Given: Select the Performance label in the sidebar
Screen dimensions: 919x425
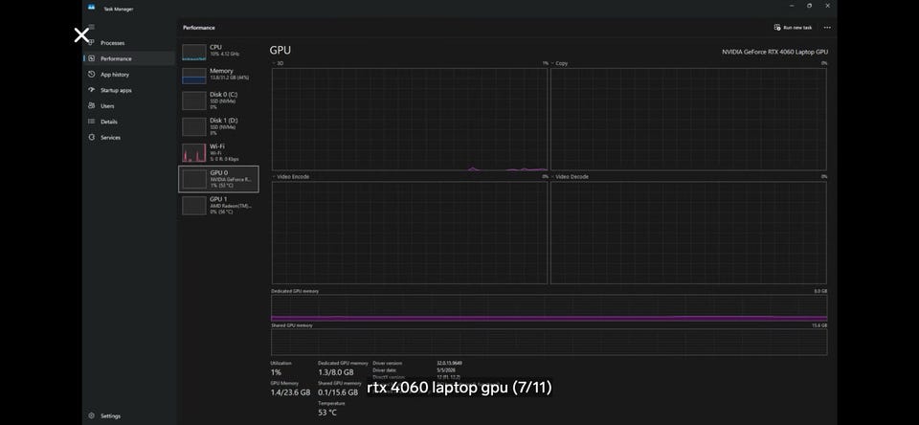Looking at the screenshot, I should 116,58.
